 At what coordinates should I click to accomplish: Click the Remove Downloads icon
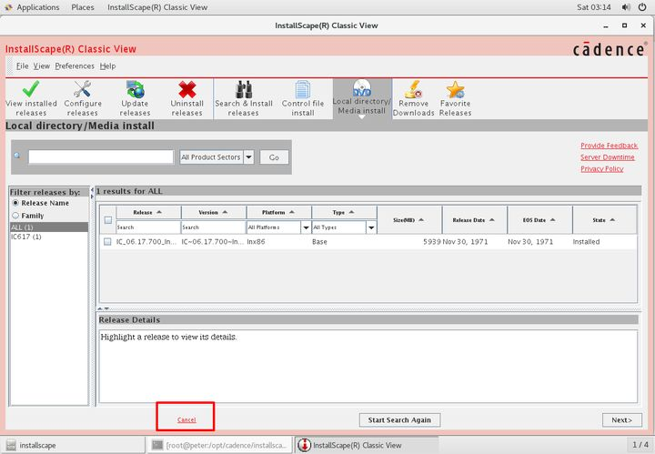(x=413, y=89)
